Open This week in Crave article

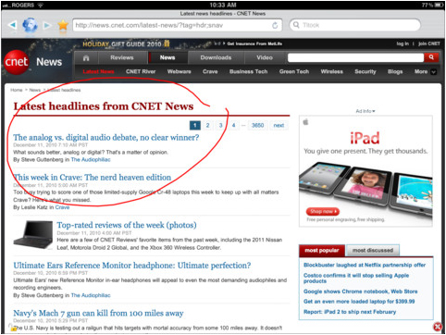coord(93,178)
